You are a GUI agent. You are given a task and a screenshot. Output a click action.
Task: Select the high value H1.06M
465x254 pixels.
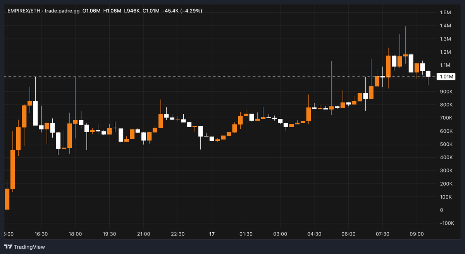112,11
